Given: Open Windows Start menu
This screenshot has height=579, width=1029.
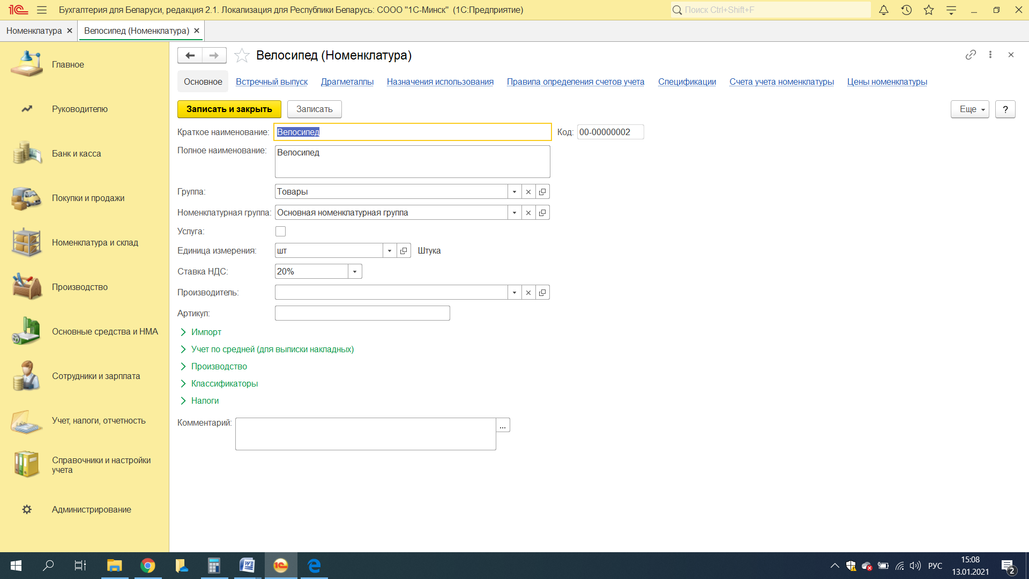Looking at the screenshot, I should point(16,566).
